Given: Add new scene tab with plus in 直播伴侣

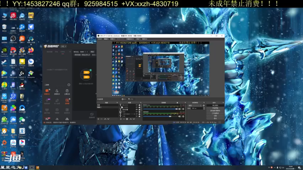Looking at the screenshot, I should click(x=70, y=52).
